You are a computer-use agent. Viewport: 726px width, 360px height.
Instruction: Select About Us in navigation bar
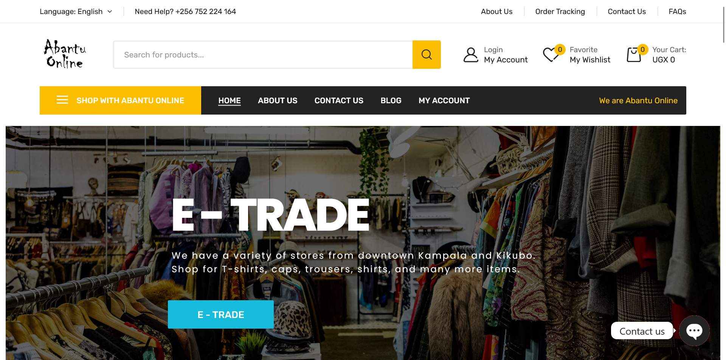[278, 101]
